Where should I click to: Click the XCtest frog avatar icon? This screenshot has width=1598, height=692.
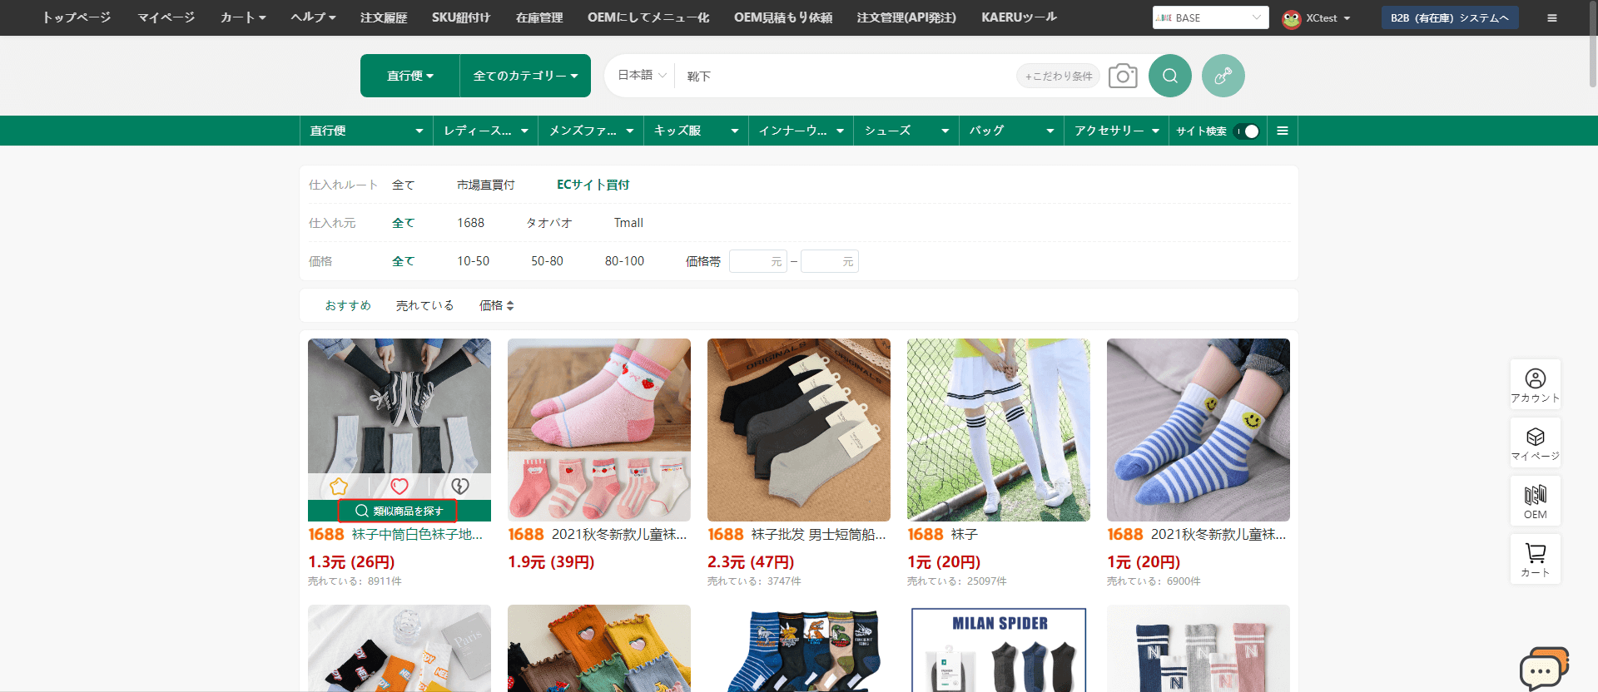pyautogui.click(x=1292, y=18)
